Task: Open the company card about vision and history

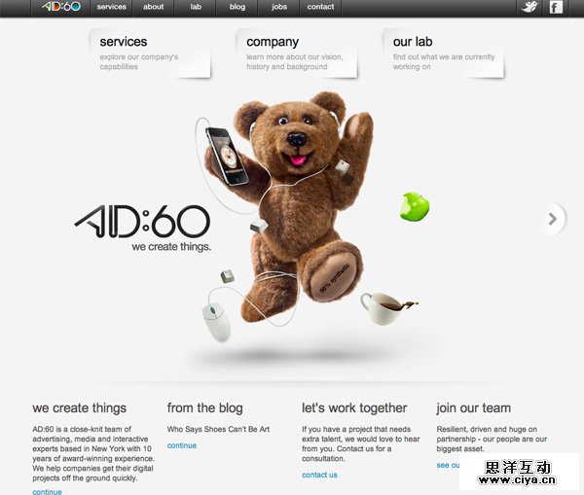Action: pyautogui.click(x=297, y=53)
